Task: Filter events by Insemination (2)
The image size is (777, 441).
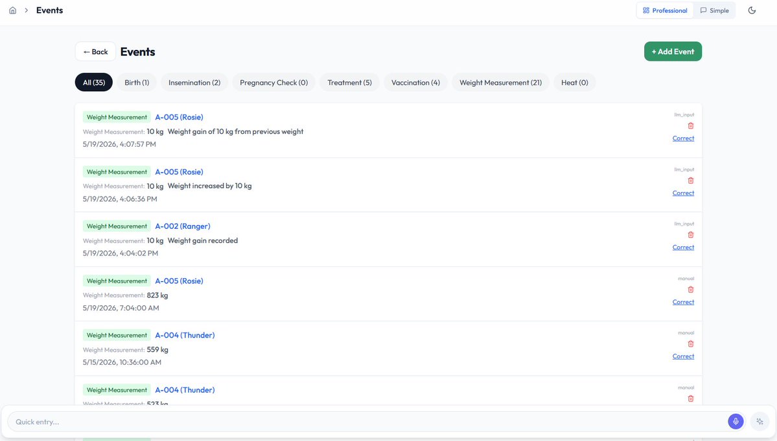Action: (x=194, y=83)
